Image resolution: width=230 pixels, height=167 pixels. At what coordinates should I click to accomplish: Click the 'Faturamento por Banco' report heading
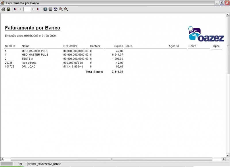32,28
